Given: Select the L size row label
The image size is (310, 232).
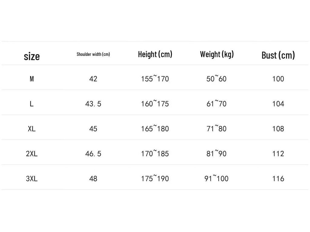Looking at the screenshot, I should coord(31,104).
